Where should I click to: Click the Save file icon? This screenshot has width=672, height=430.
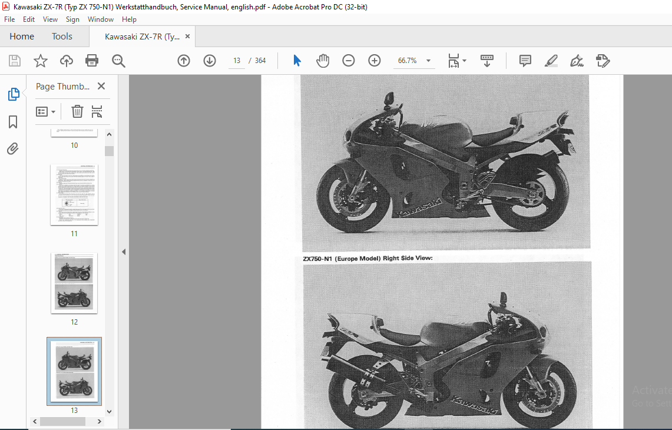(x=15, y=61)
